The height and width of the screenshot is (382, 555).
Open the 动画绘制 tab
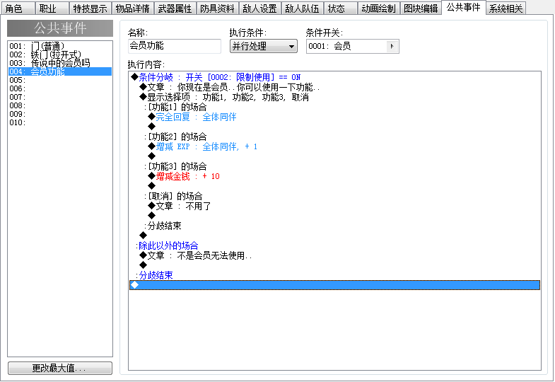pyautogui.click(x=379, y=8)
